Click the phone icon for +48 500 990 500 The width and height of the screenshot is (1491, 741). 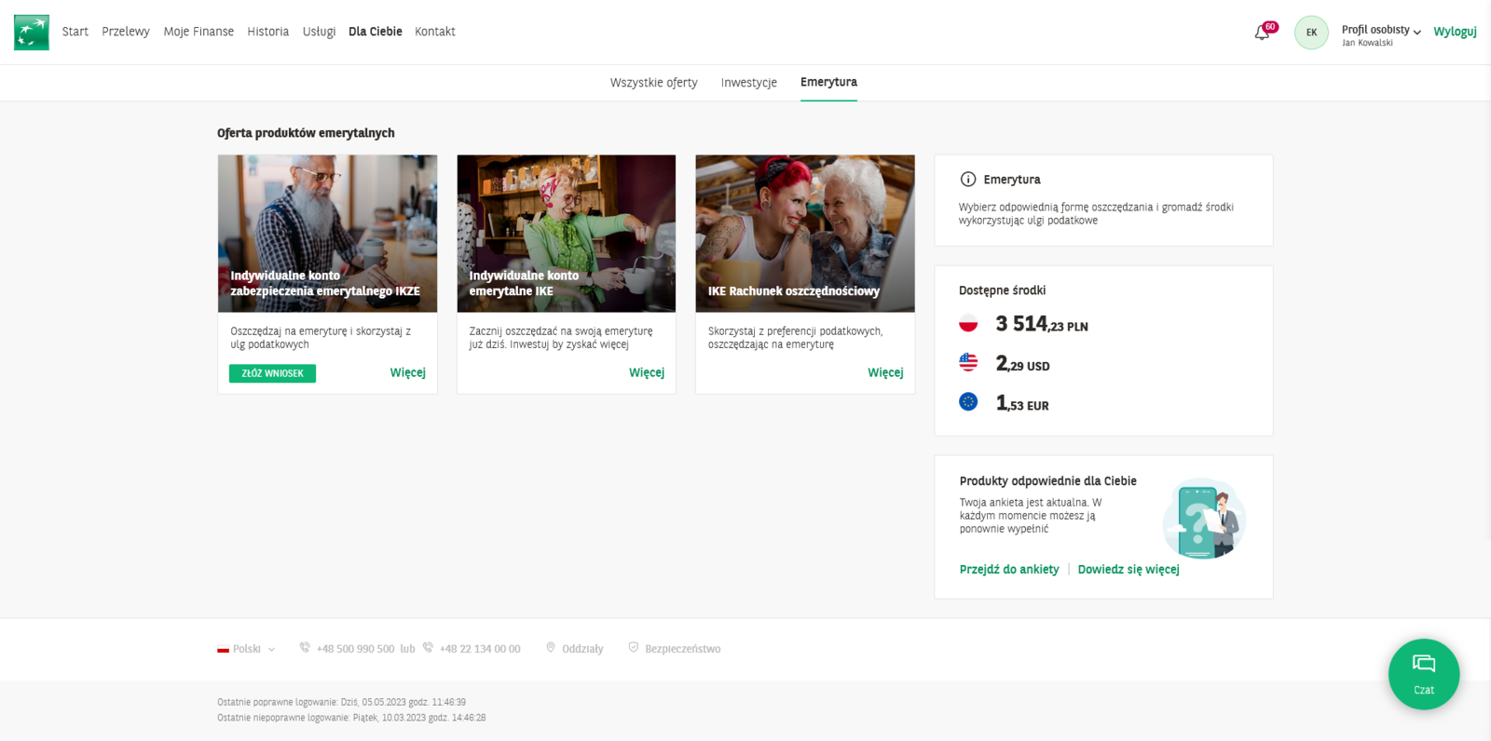[305, 648]
